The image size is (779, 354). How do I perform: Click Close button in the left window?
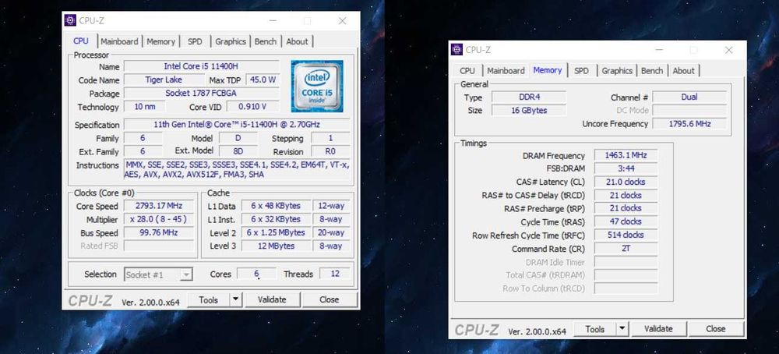[x=330, y=299]
